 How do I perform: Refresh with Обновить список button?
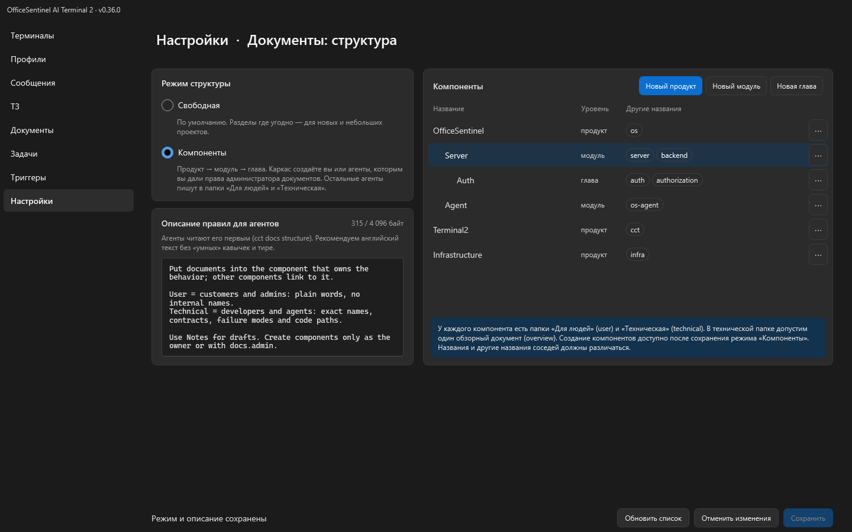(653, 518)
